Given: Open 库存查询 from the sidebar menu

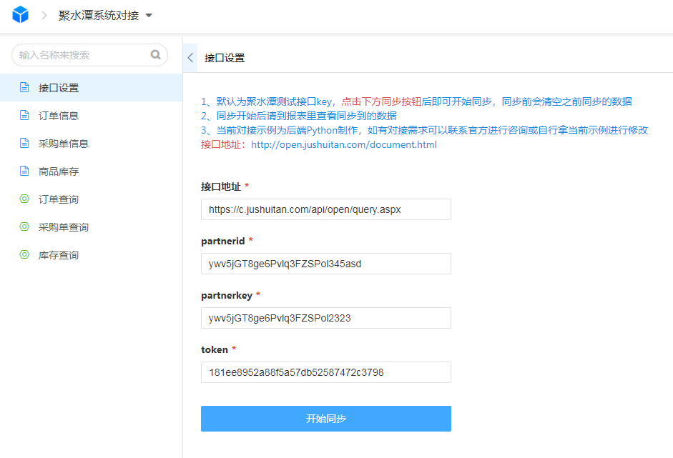Looking at the screenshot, I should pos(59,255).
